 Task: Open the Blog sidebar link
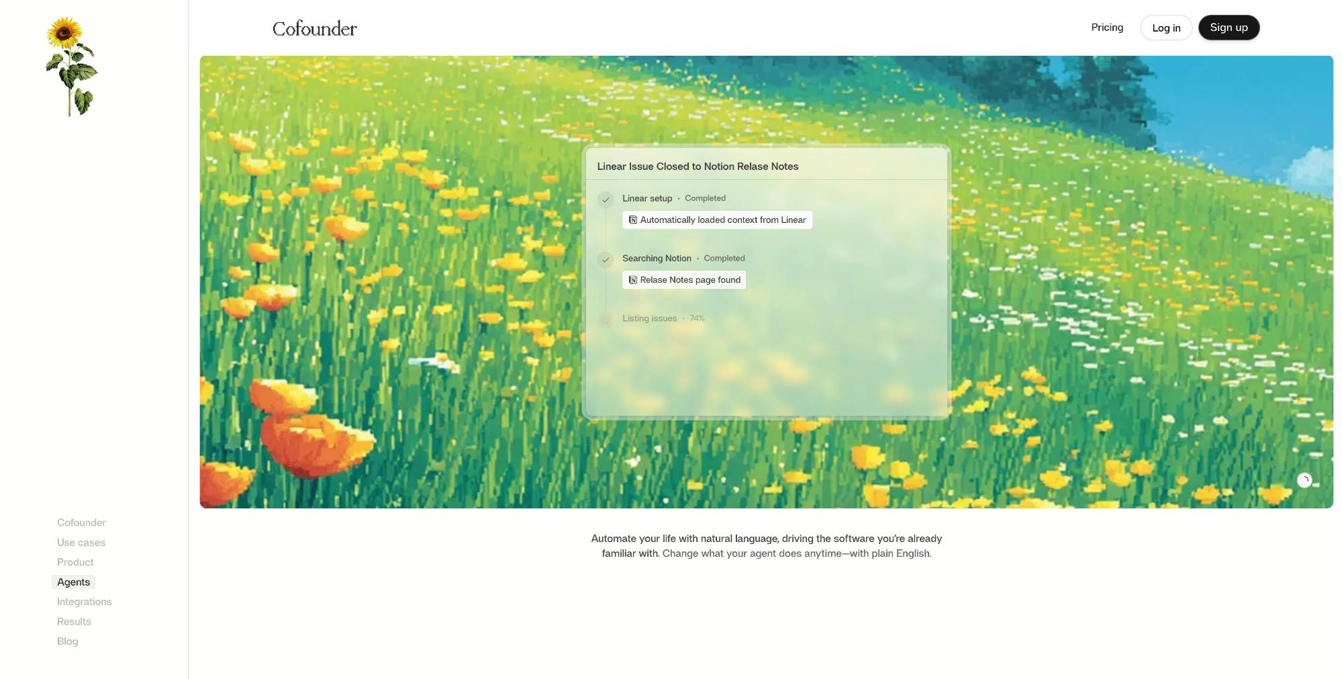[67, 641]
